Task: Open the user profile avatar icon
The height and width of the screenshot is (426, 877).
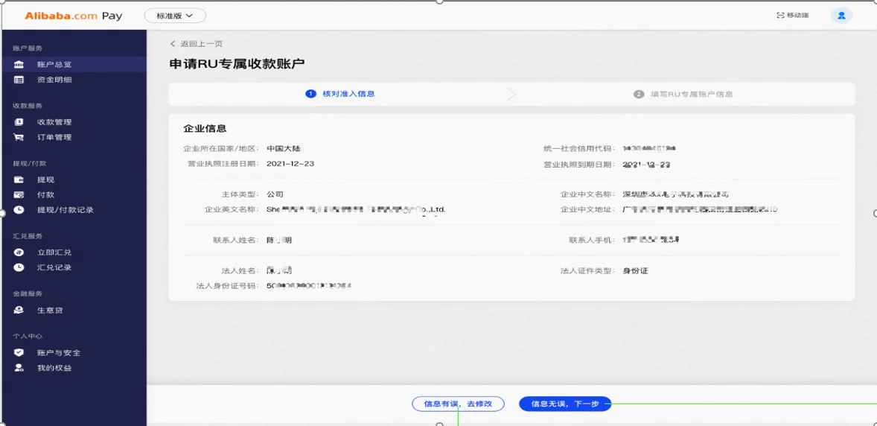Action: (841, 16)
